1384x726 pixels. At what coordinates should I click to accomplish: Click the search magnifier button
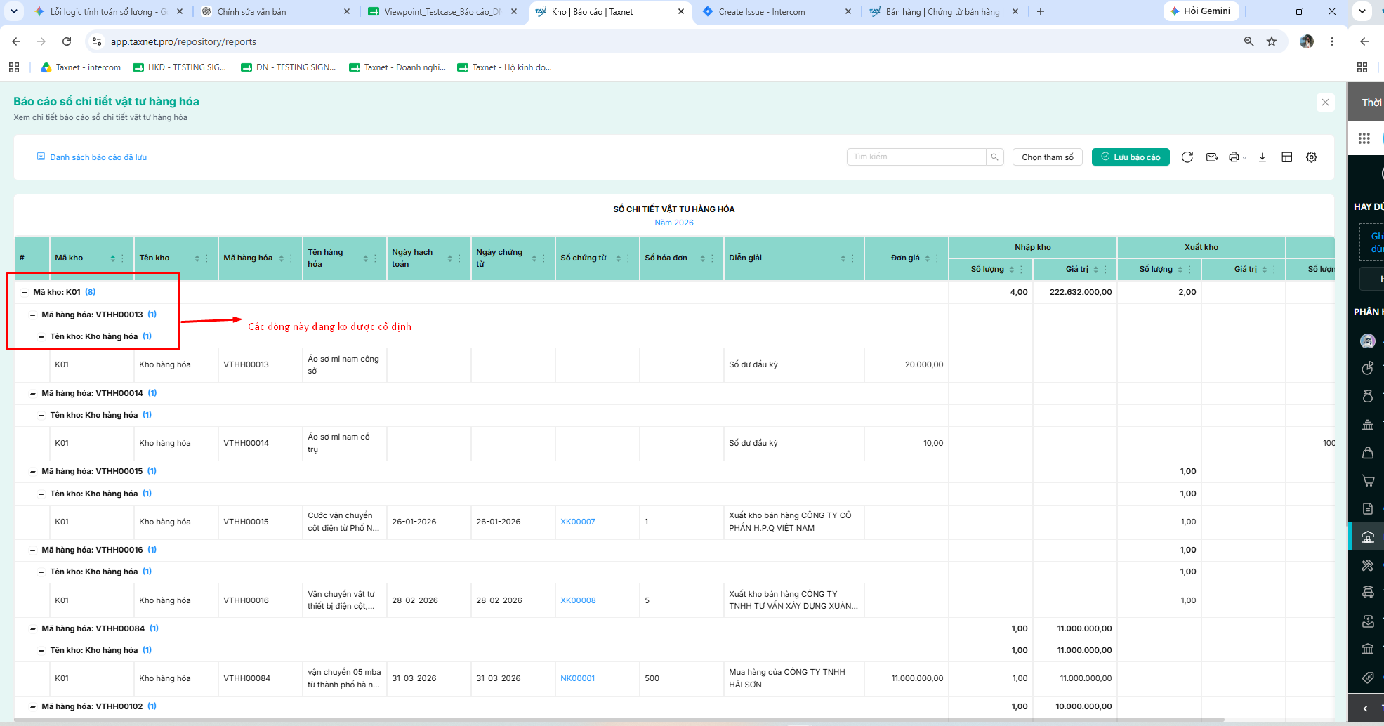[994, 157]
